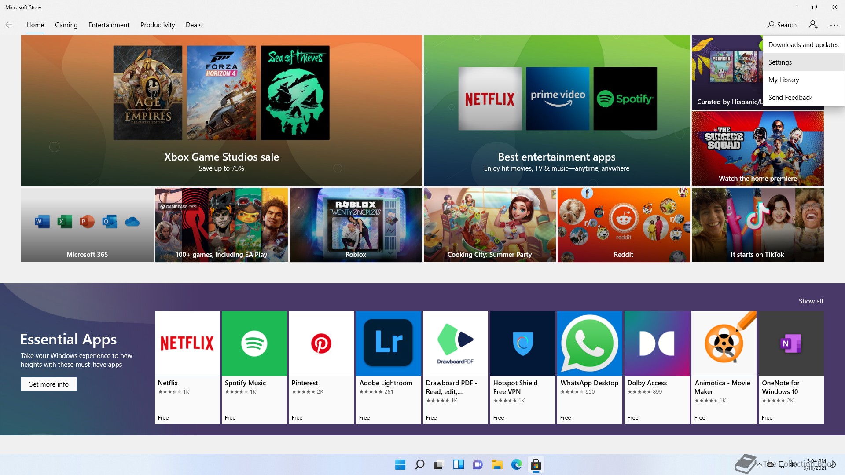Select Settings from the dropdown menu
845x475 pixels.
pyautogui.click(x=804, y=62)
